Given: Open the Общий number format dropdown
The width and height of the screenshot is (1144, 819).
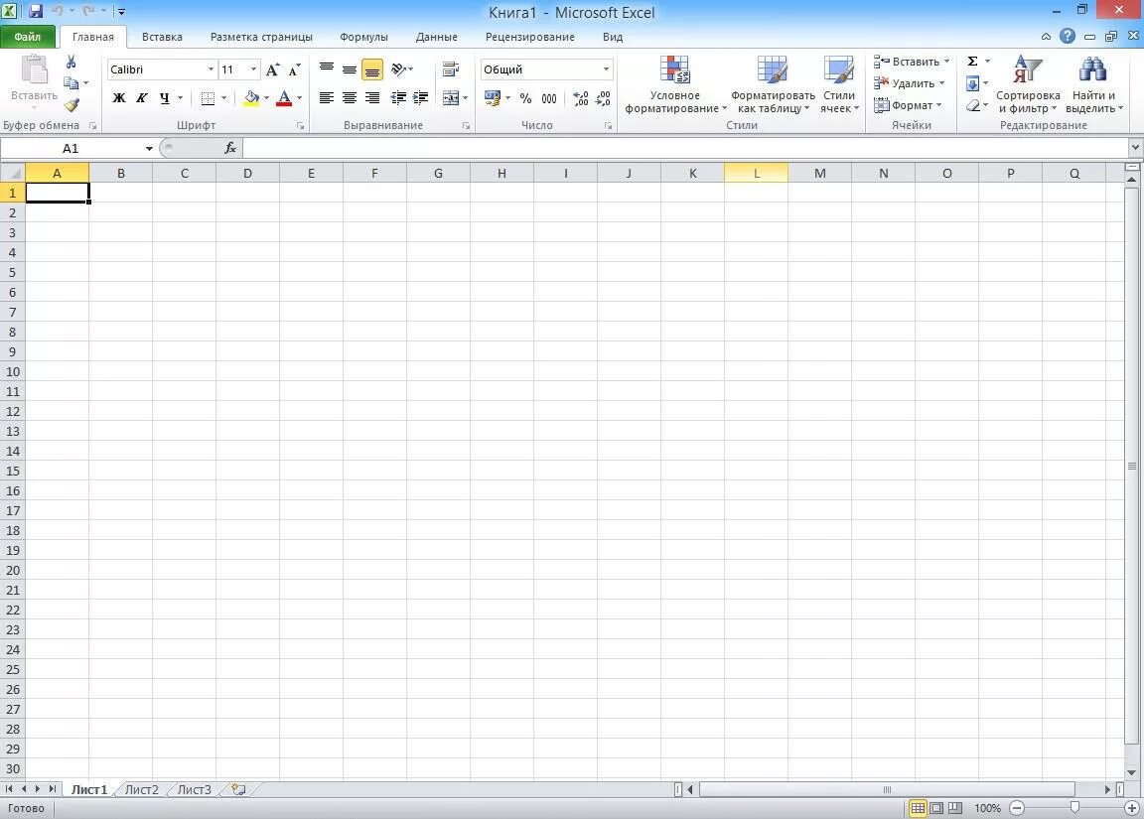Looking at the screenshot, I should (x=606, y=69).
